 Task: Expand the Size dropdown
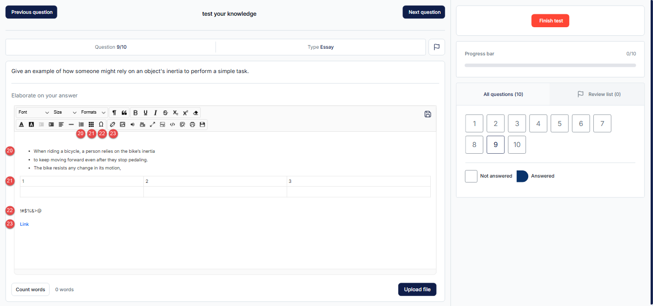point(65,112)
